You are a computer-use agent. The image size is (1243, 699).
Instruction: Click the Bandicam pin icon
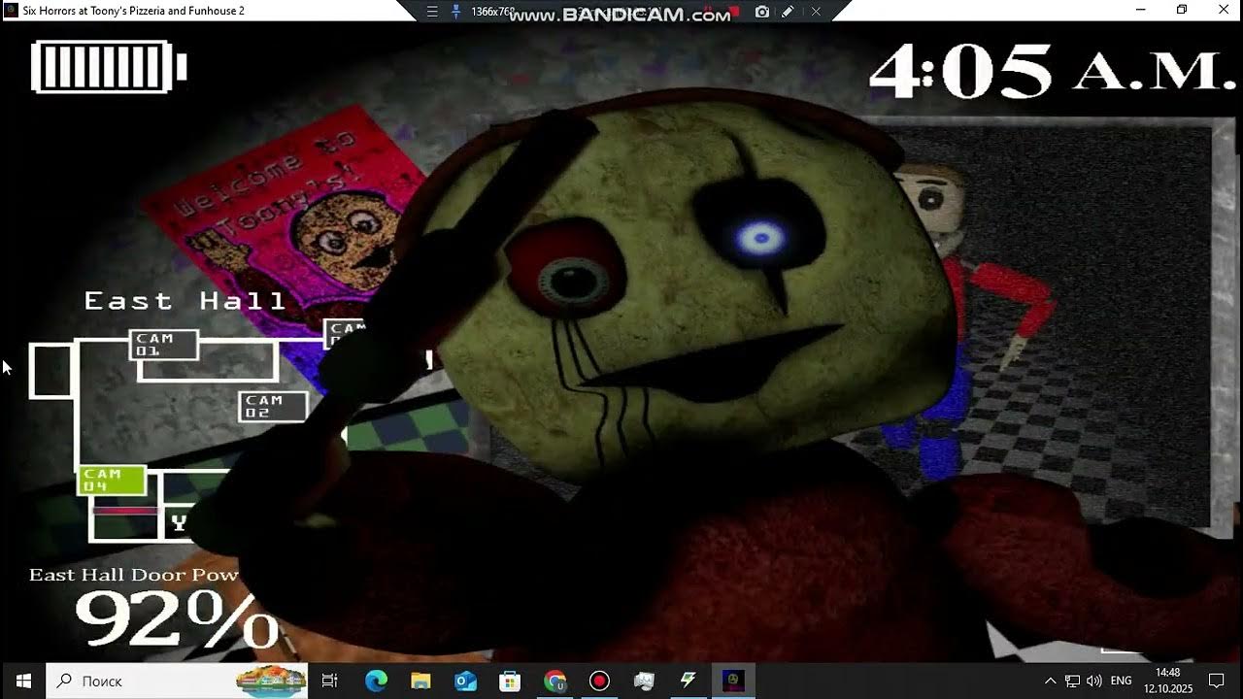pos(455,12)
